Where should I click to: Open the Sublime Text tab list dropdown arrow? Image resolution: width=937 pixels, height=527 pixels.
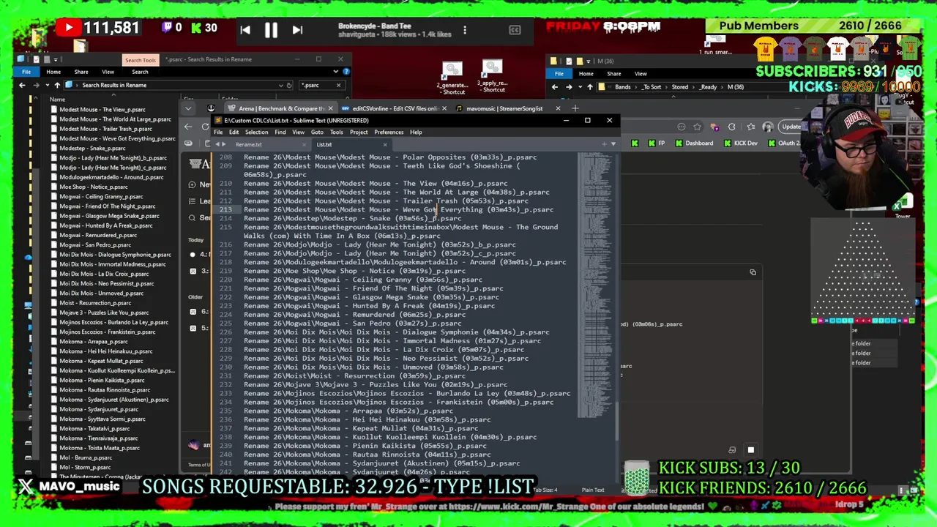pos(612,144)
